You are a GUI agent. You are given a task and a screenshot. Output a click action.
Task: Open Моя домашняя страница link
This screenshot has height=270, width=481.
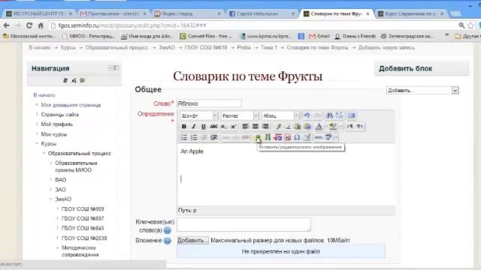click(x=71, y=105)
